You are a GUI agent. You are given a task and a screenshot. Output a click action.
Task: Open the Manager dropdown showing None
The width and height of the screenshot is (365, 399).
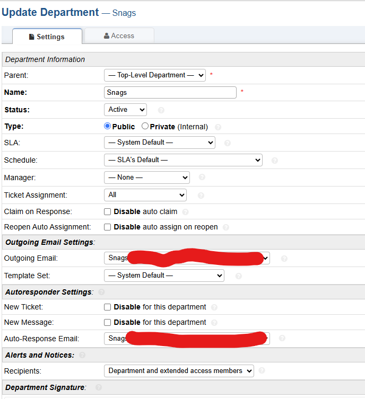point(147,178)
